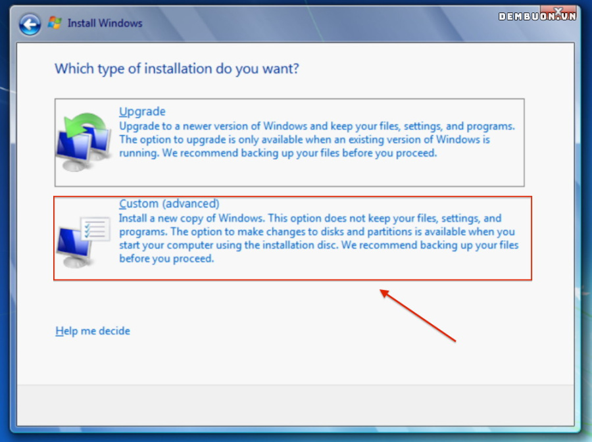Click the gray footer bar of the dialog
Image resolution: width=592 pixels, height=442 pixels.
295,405
